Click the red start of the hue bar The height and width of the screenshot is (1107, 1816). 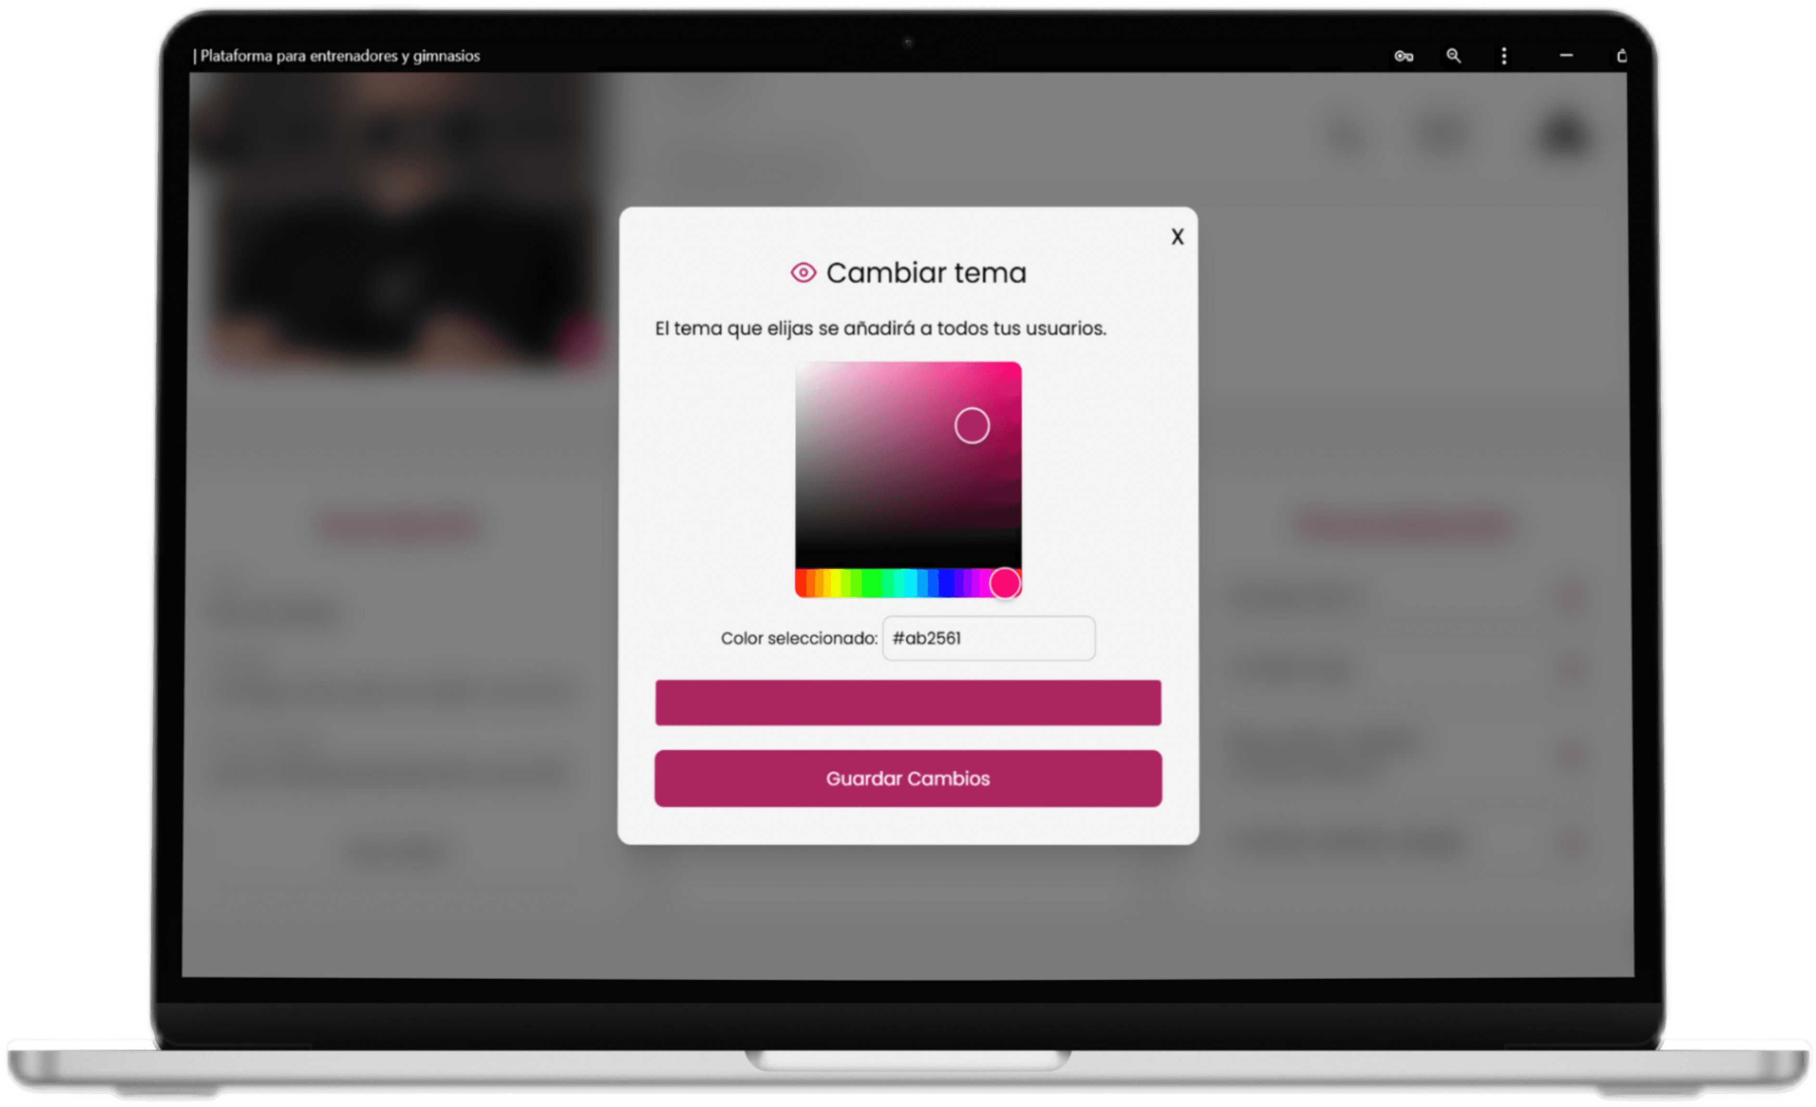(x=800, y=582)
